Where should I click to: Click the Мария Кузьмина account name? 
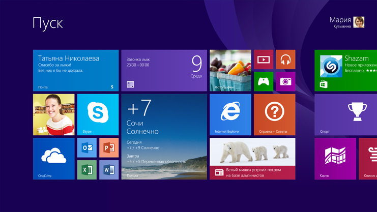(340, 22)
